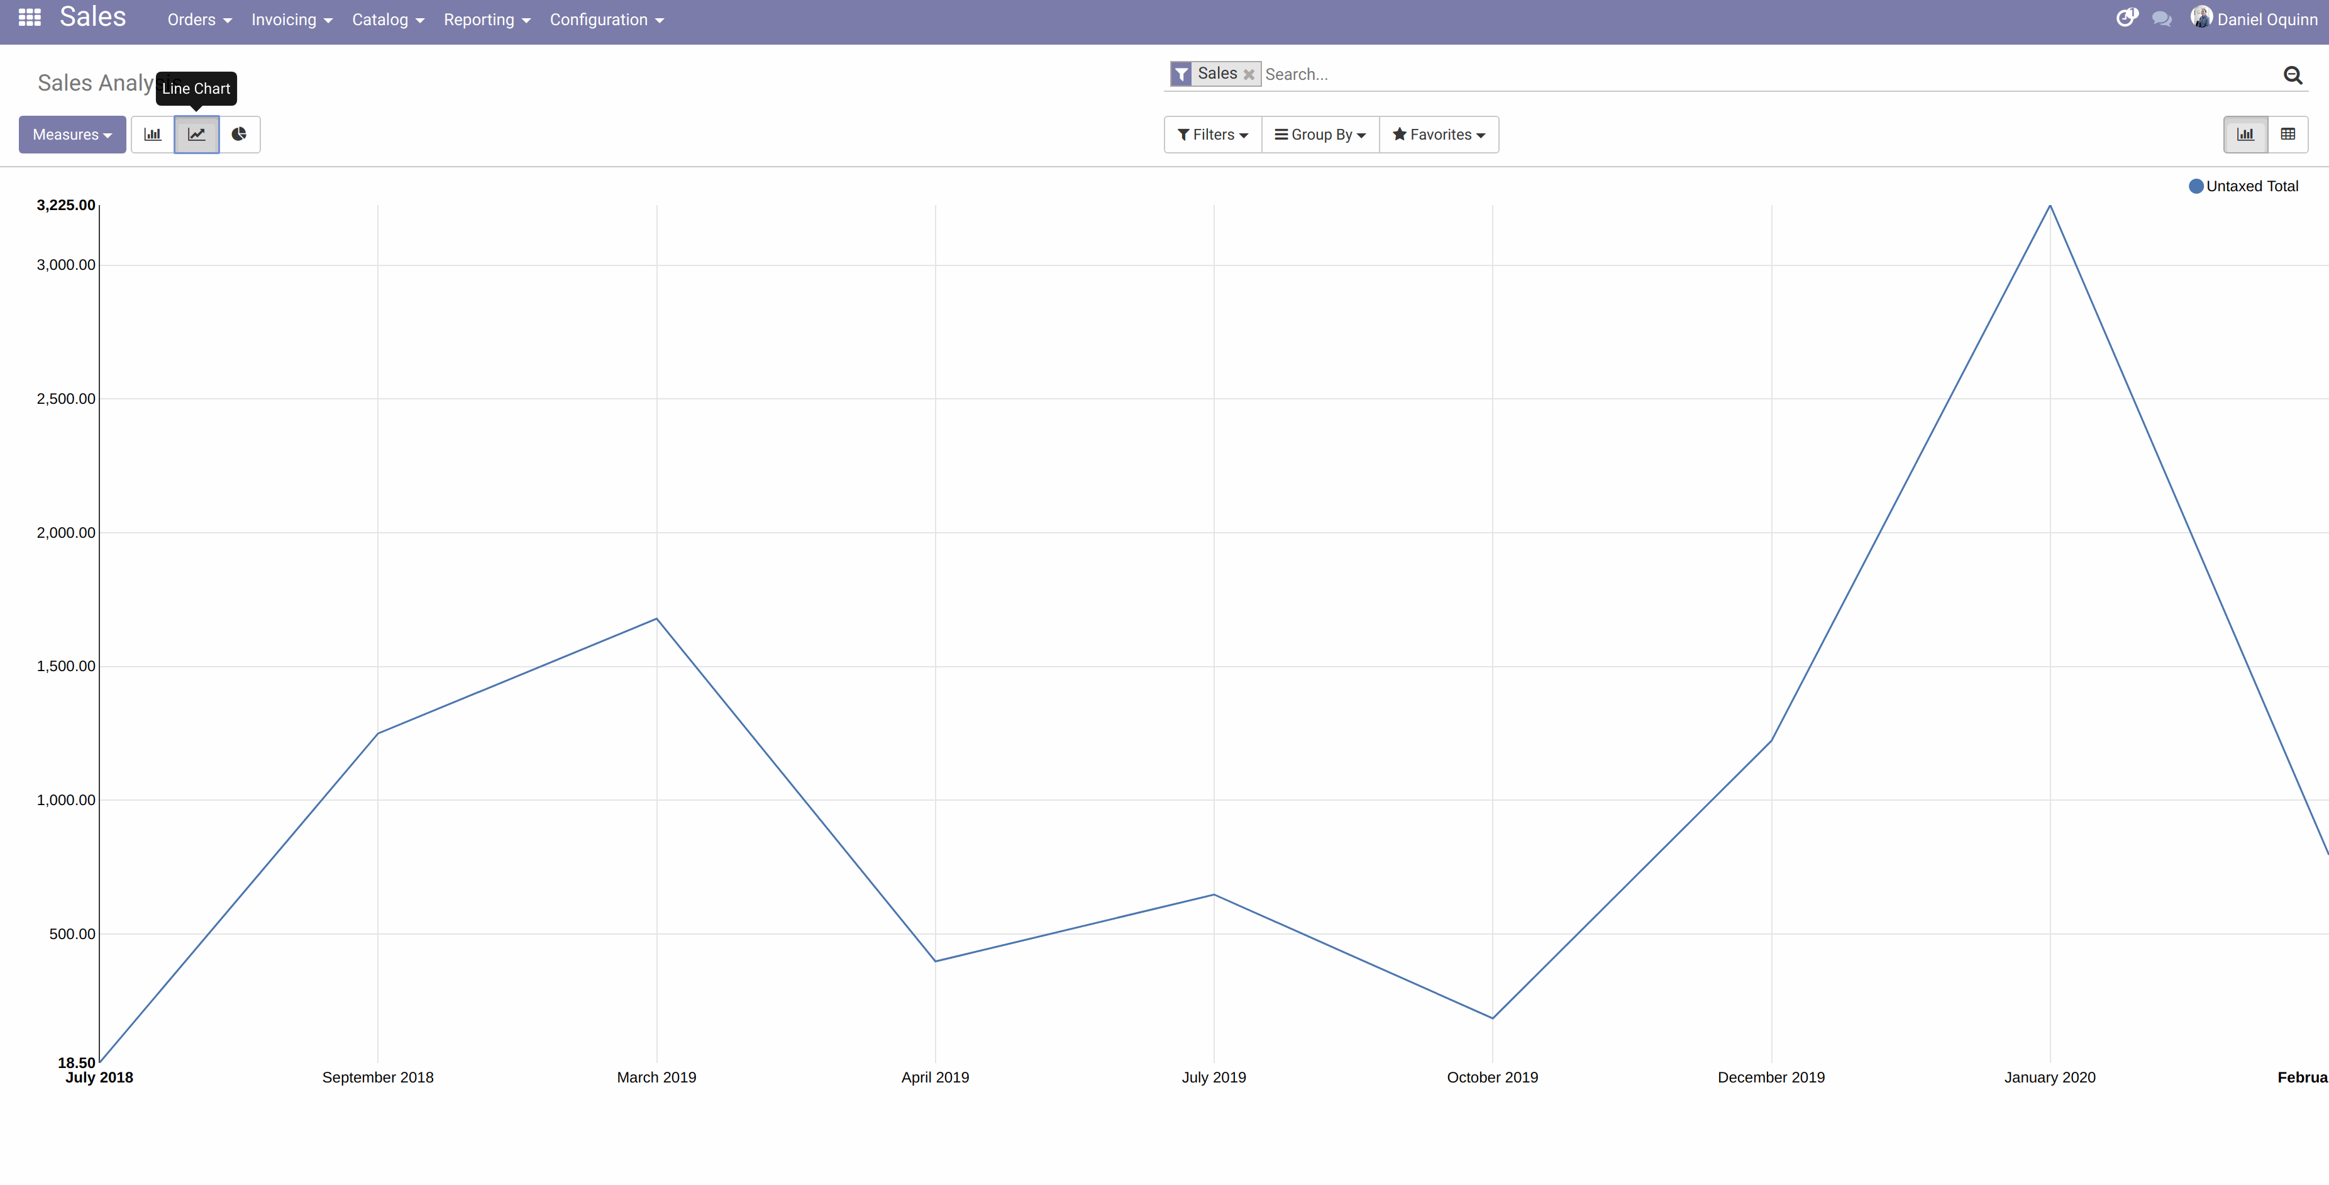The height and width of the screenshot is (1185, 2329).
Task: Open the Reporting menu
Action: (x=487, y=20)
